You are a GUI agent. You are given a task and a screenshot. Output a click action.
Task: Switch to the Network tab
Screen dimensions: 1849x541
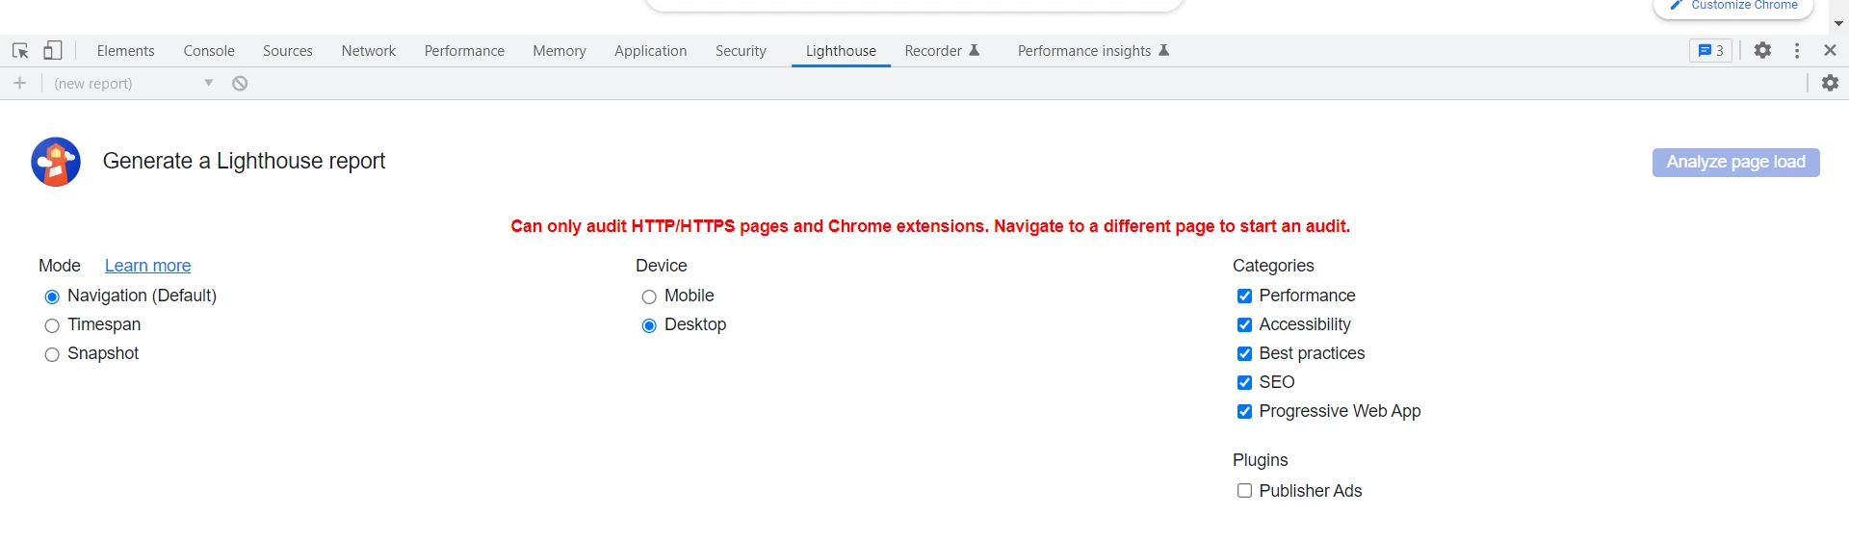tap(369, 51)
